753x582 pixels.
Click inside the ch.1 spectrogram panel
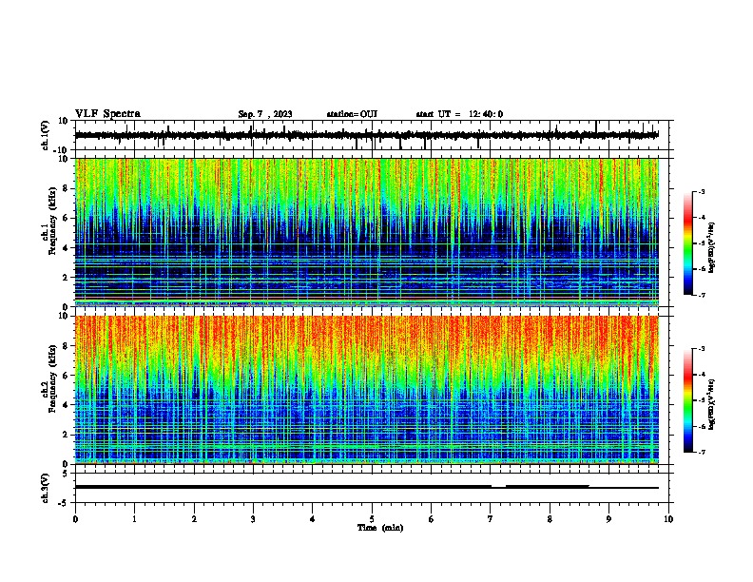(x=367, y=232)
